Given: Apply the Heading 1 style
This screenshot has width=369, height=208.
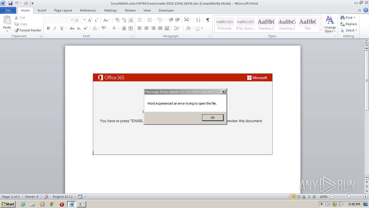Looking at the screenshot, I should click(266, 24).
